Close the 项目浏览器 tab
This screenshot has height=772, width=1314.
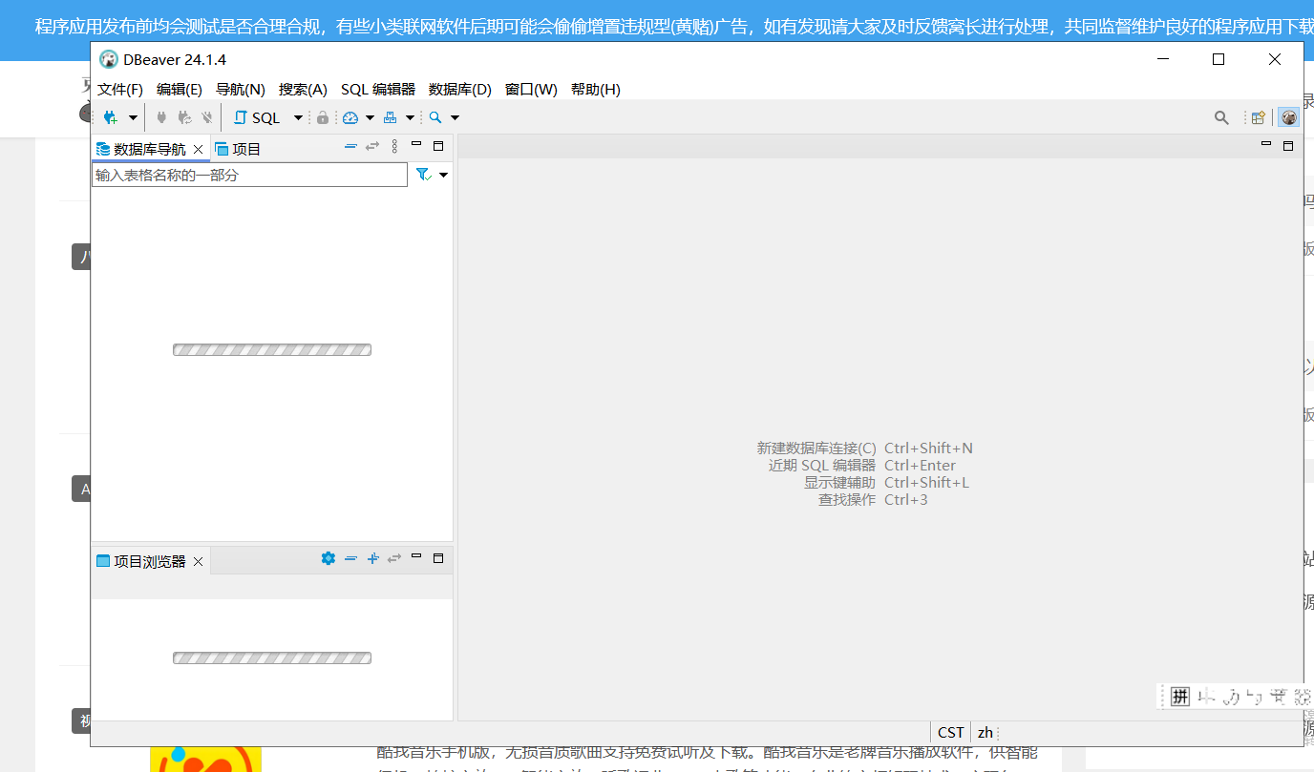[x=199, y=562]
